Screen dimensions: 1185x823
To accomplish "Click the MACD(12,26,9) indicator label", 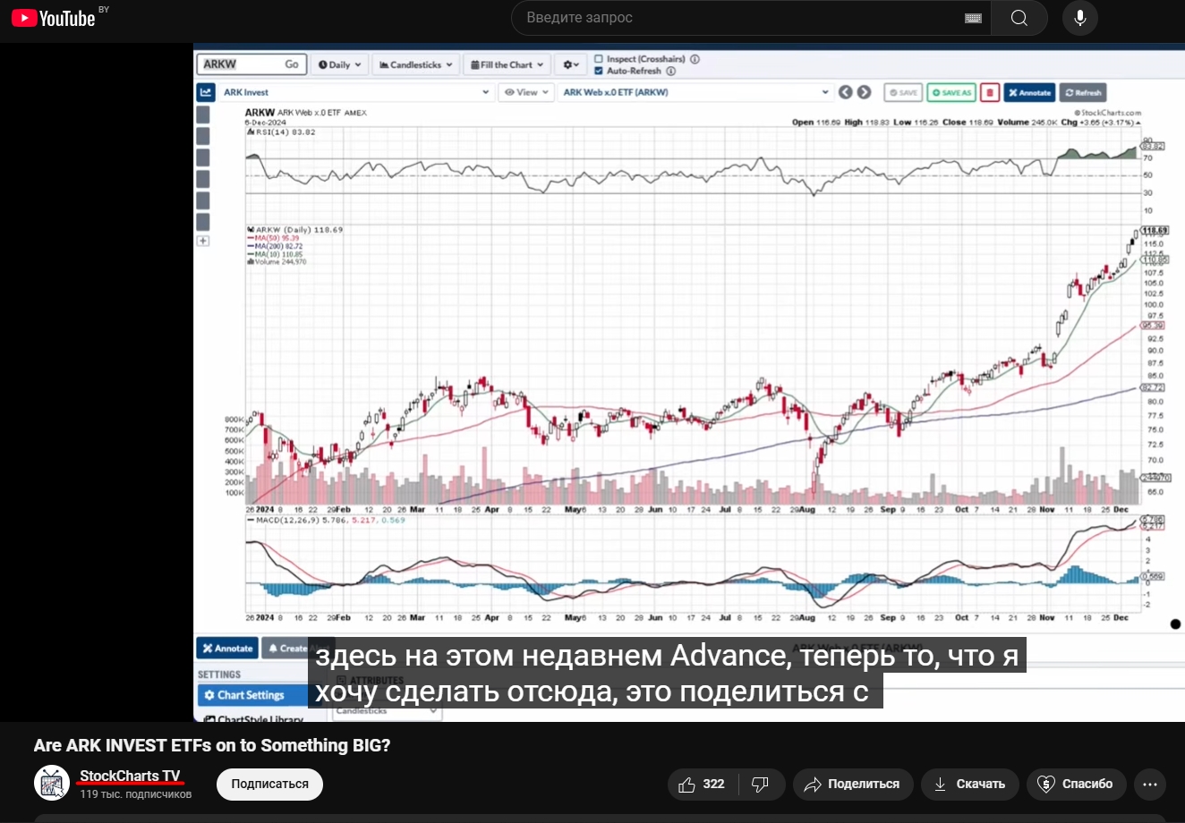I will pyautogui.click(x=327, y=520).
